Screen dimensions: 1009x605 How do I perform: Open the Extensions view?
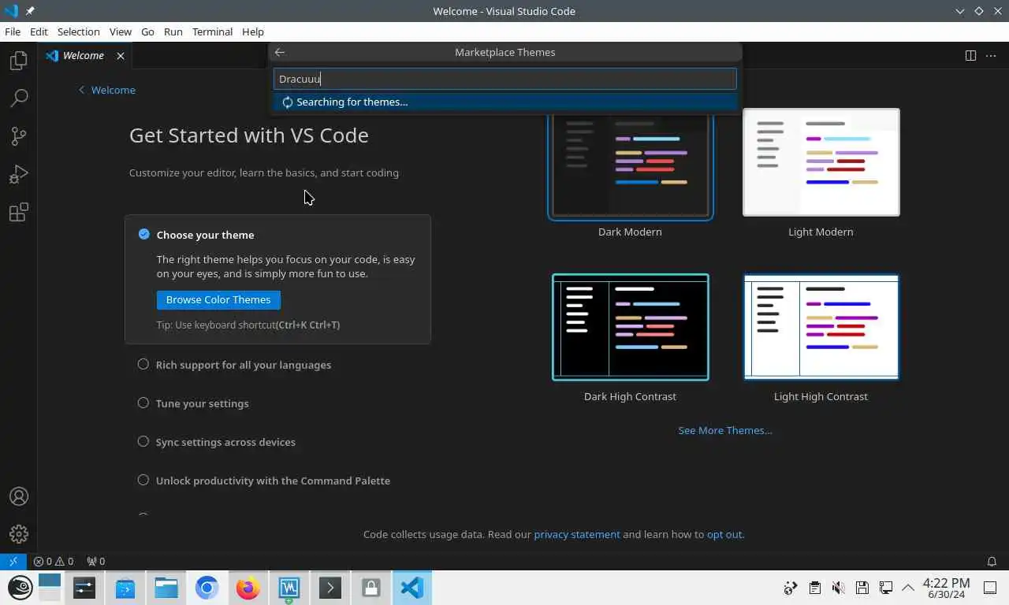19,212
